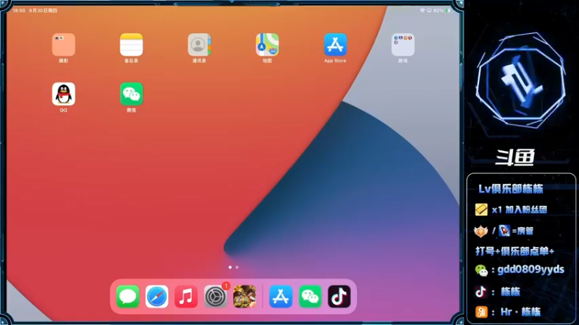Click the gdd0809yyds WeChat ID text
579x325 pixels.
531,269
